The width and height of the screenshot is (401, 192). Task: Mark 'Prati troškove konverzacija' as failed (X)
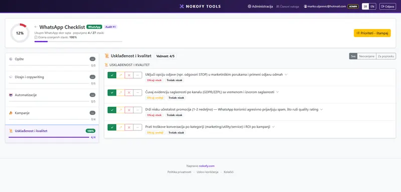pos(129,127)
